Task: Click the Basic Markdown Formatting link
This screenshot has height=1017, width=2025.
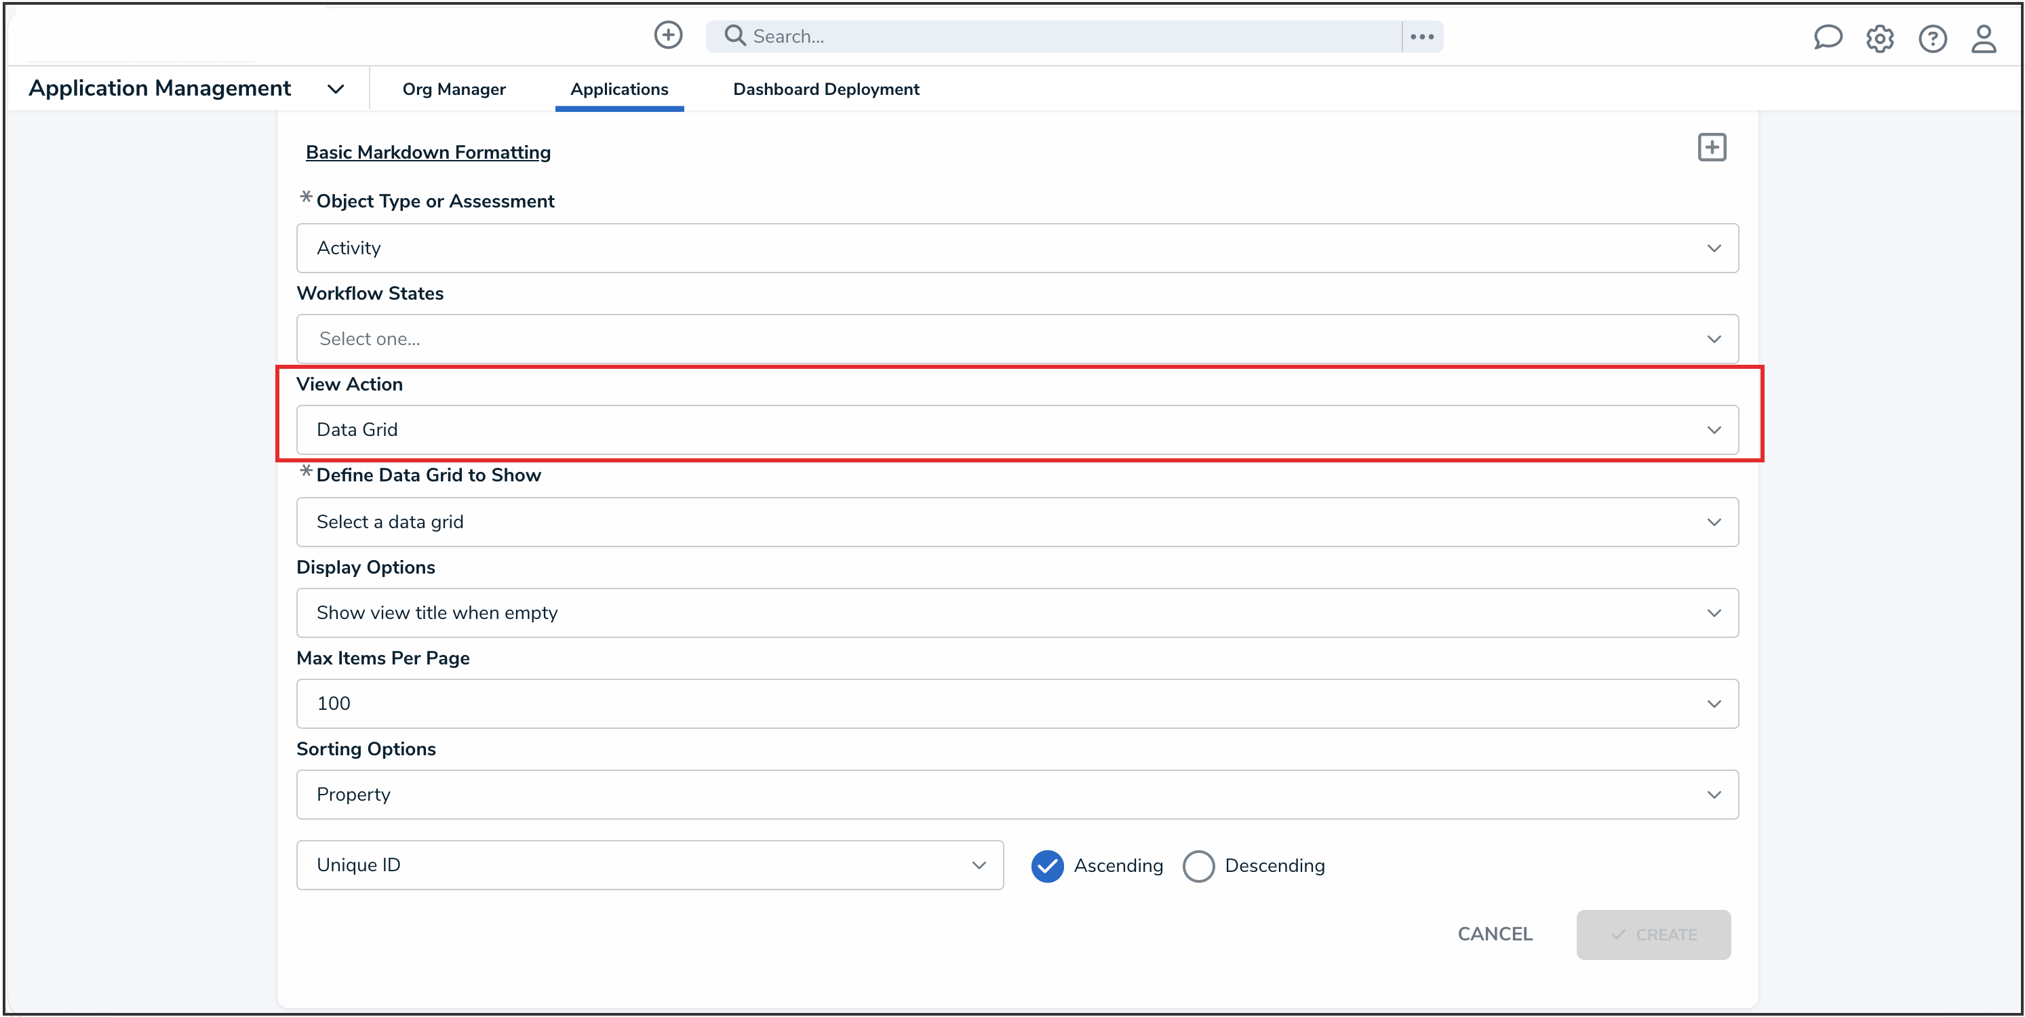Action: [x=428, y=152]
